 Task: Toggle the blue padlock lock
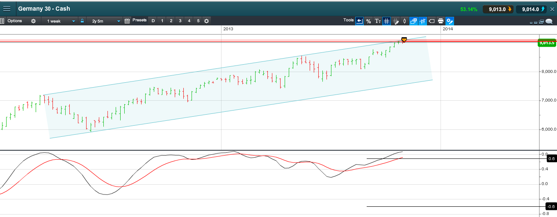(82, 21)
